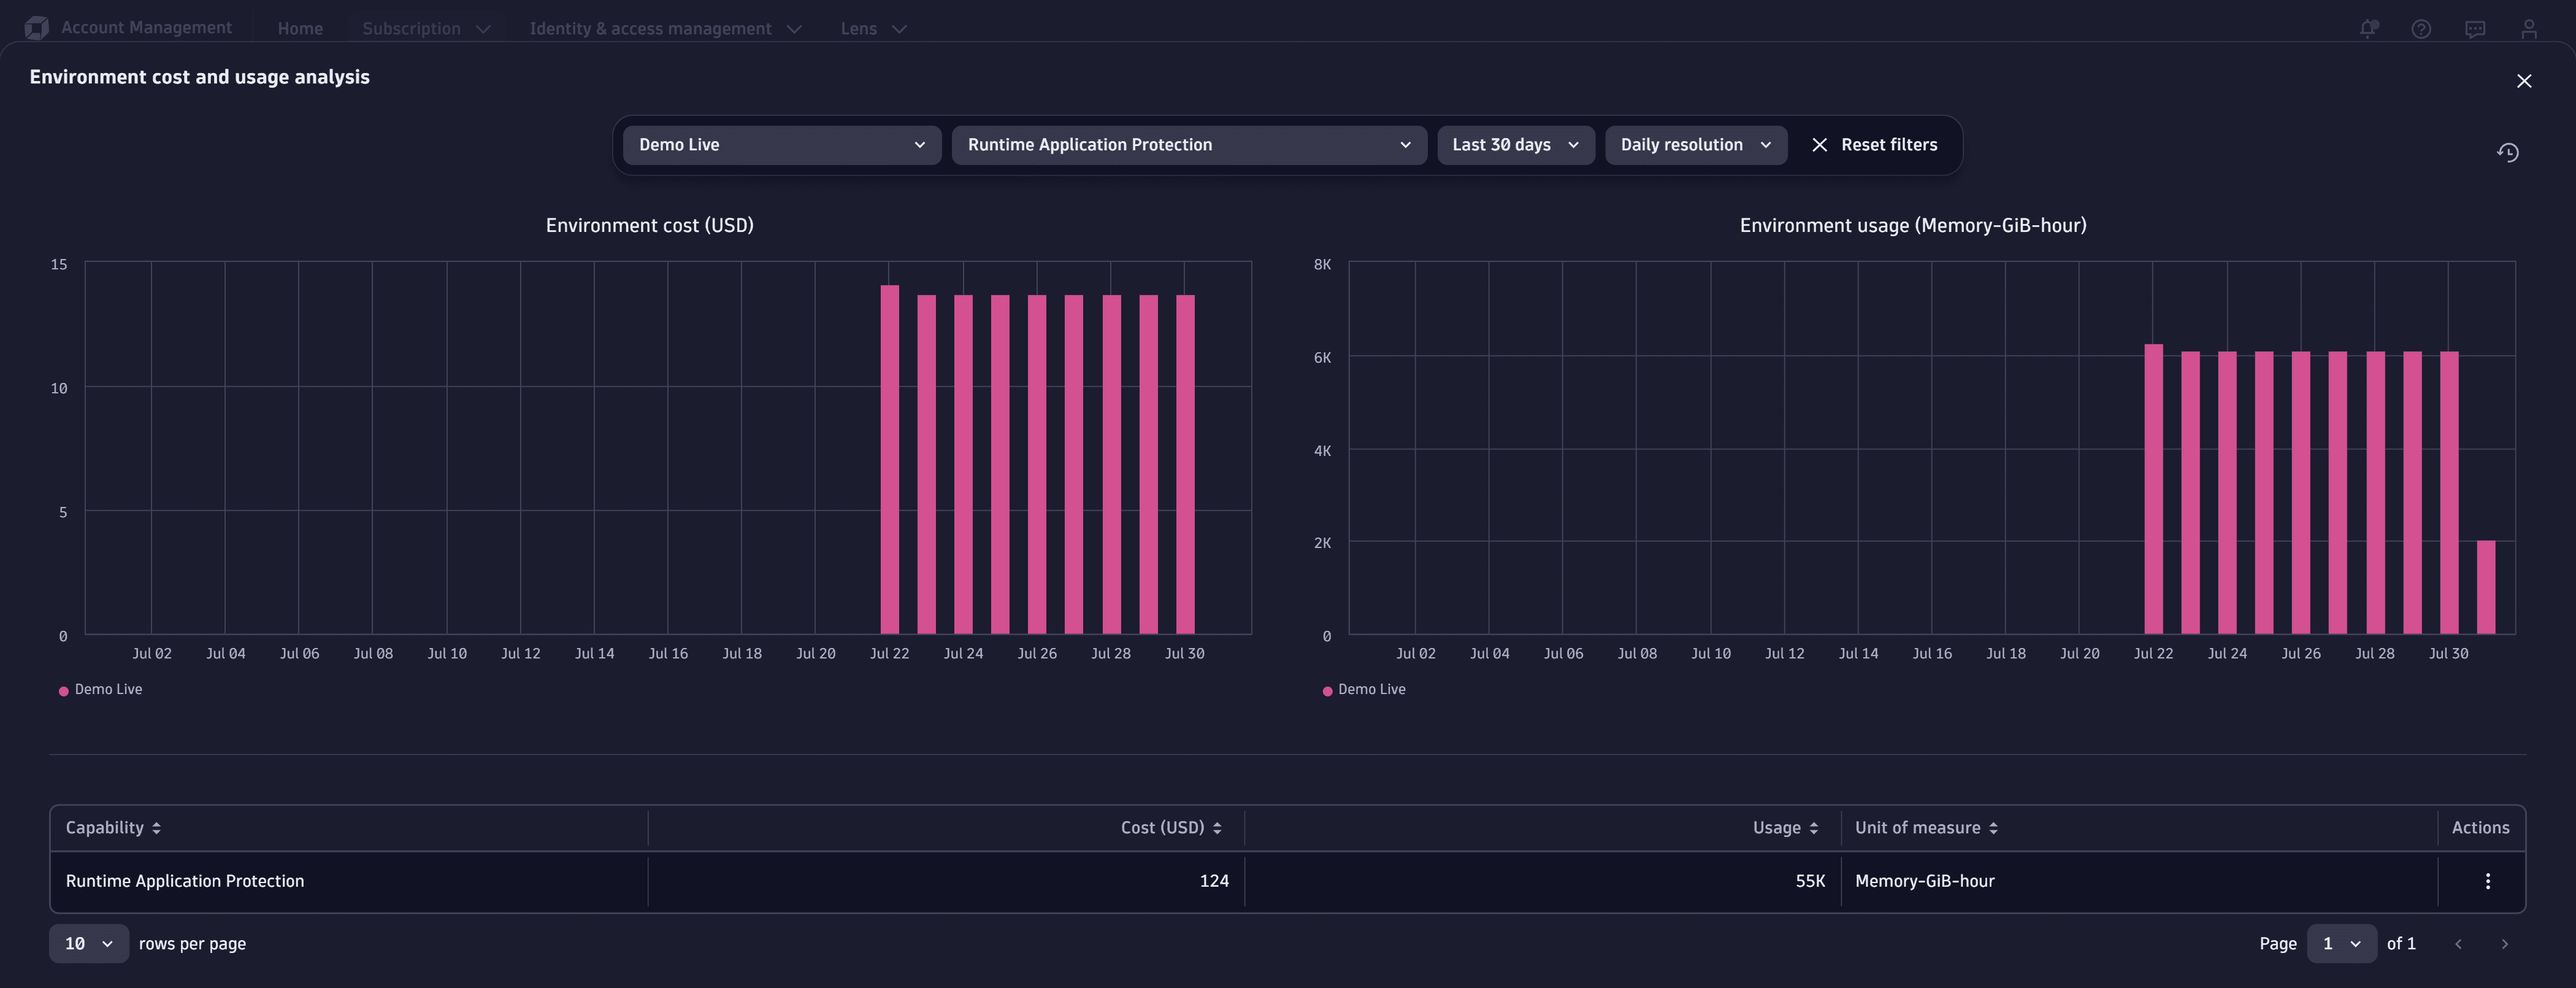Viewport: 2576px width, 988px height.
Task: Click the Jul 22 bar in cost chart
Action: point(889,460)
